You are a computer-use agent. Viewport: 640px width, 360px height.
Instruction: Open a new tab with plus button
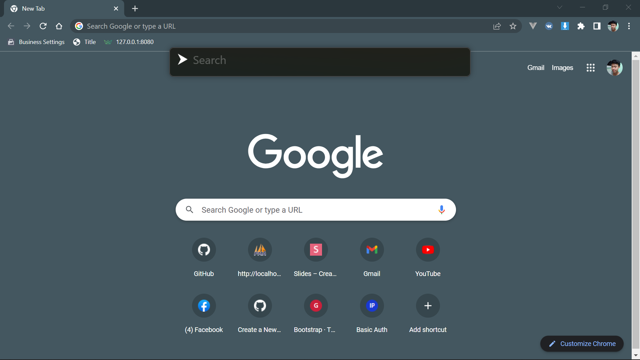point(135,9)
